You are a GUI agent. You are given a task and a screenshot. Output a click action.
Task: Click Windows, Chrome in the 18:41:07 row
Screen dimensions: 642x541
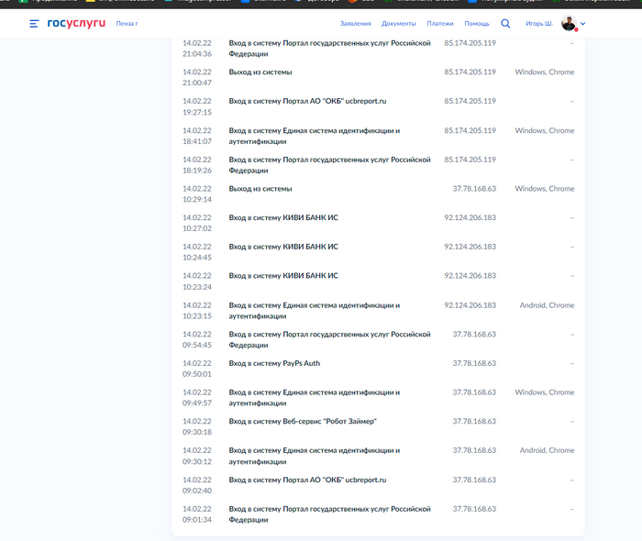(545, 130)
